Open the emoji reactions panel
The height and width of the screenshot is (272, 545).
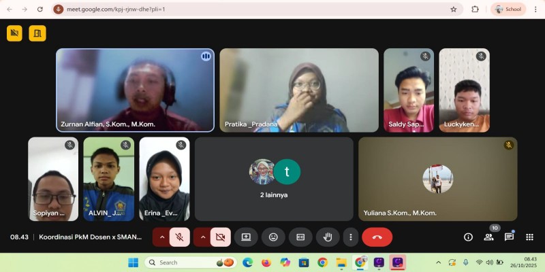(273, 237)
